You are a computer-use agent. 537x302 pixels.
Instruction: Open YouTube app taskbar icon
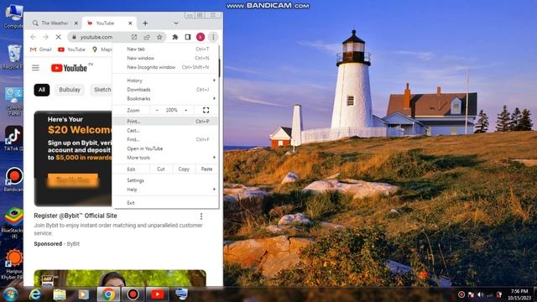tap(157, 294)
